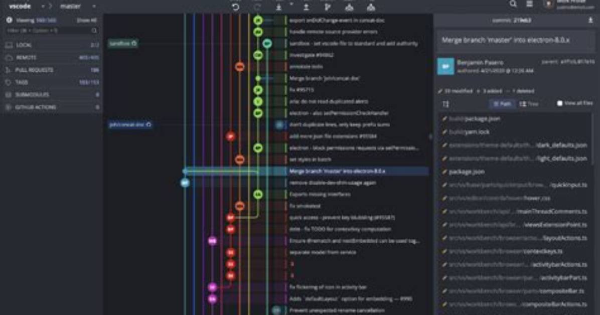The height and width of the screenshot is (315, 600).
Task: Click the Show All button
Action: tap(87, 20)
